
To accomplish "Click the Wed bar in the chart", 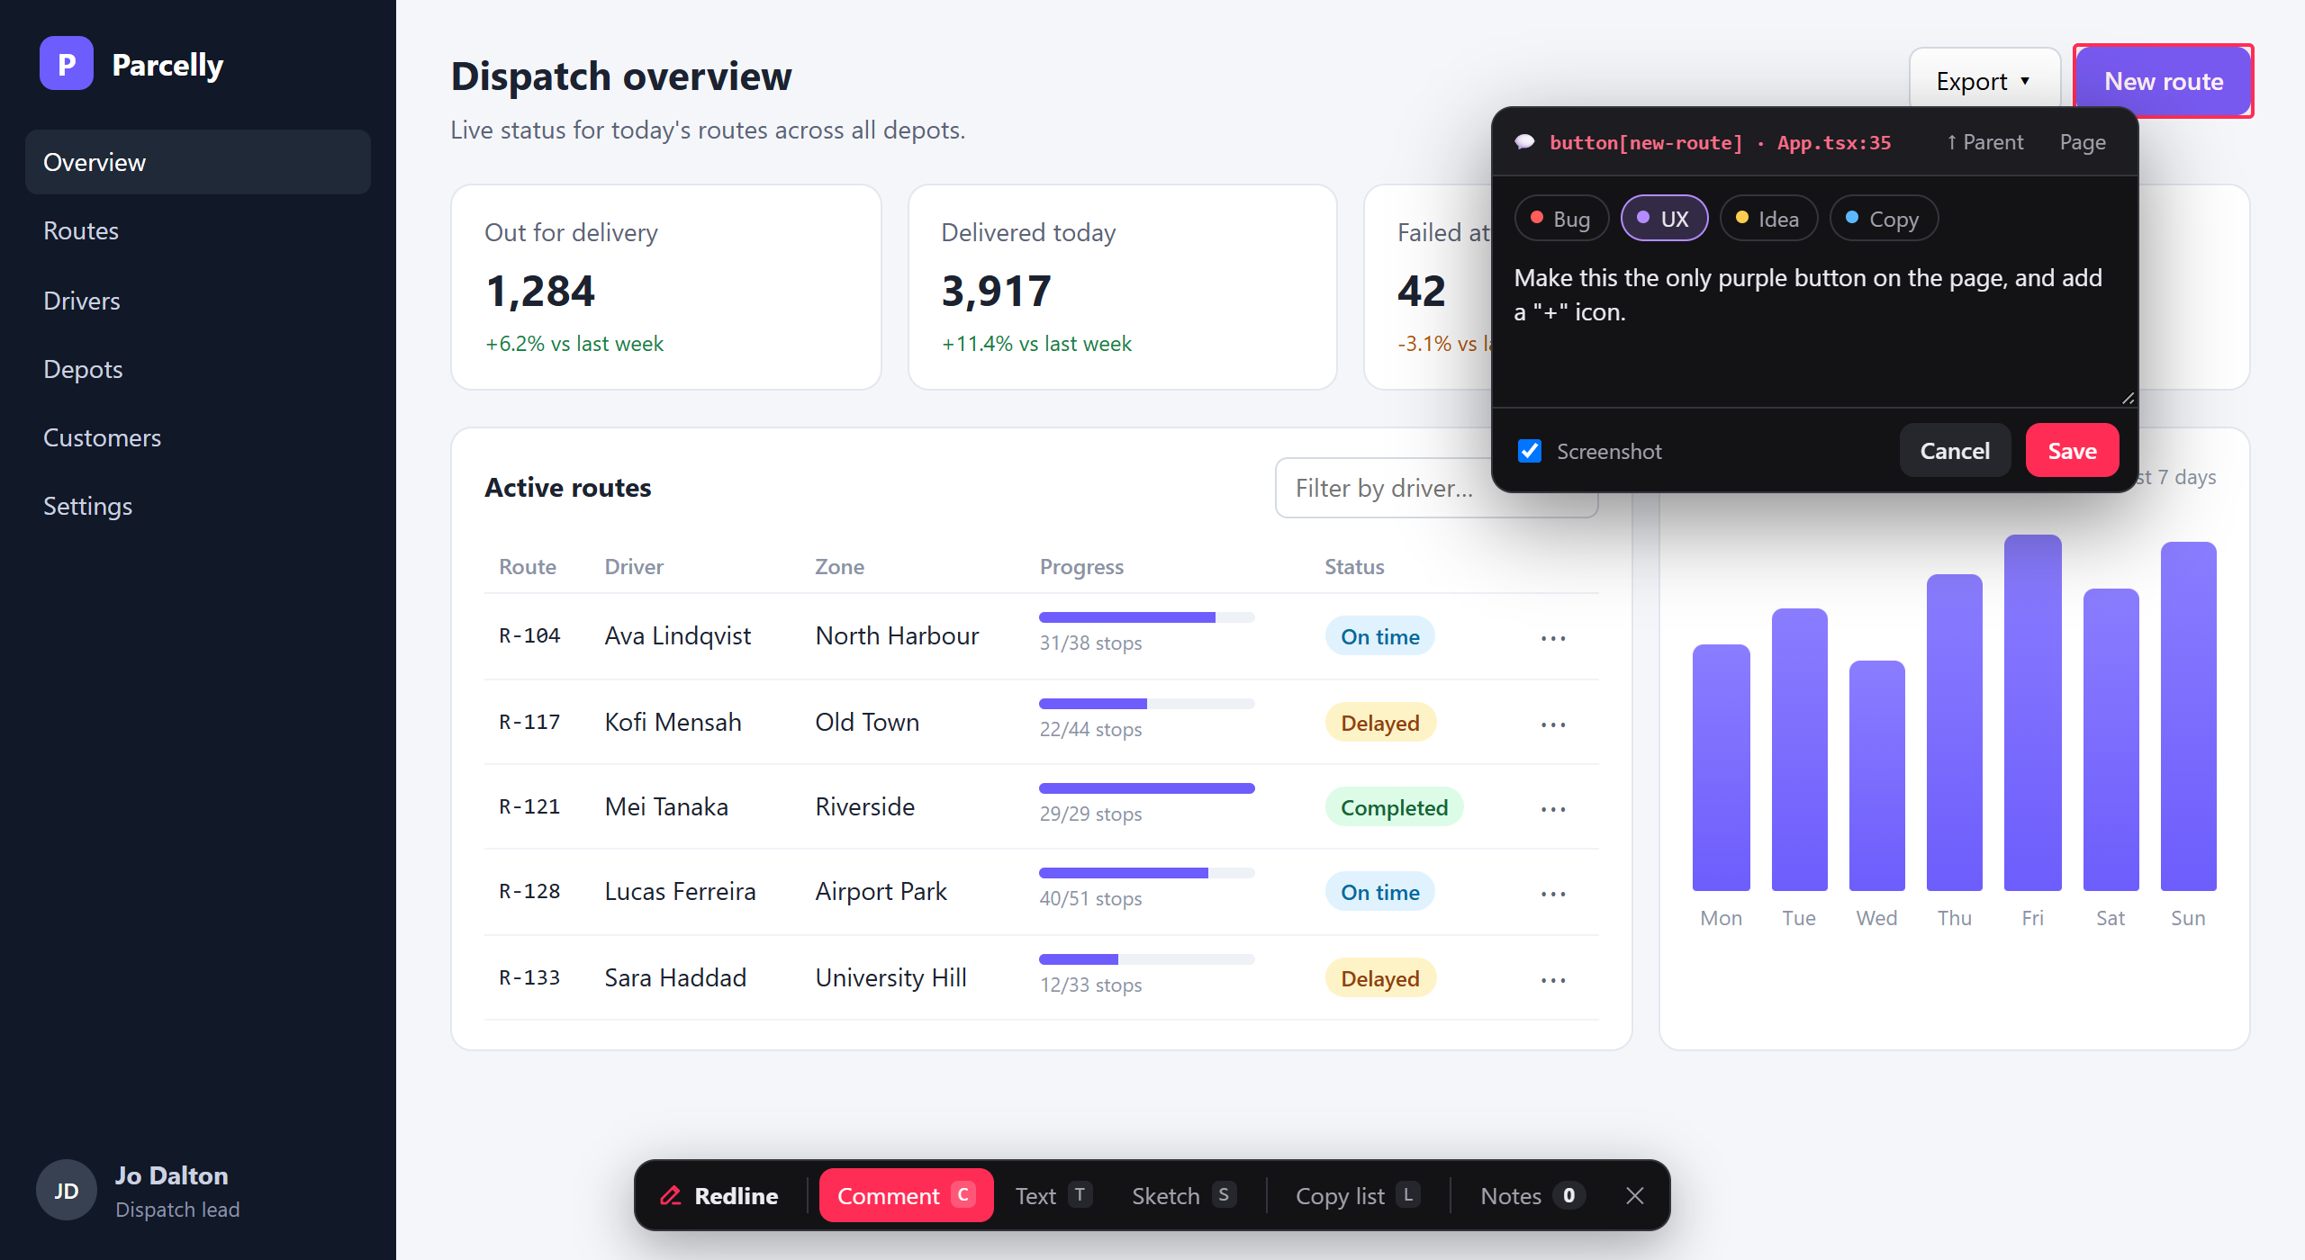I will click(x=1876, y=776).
